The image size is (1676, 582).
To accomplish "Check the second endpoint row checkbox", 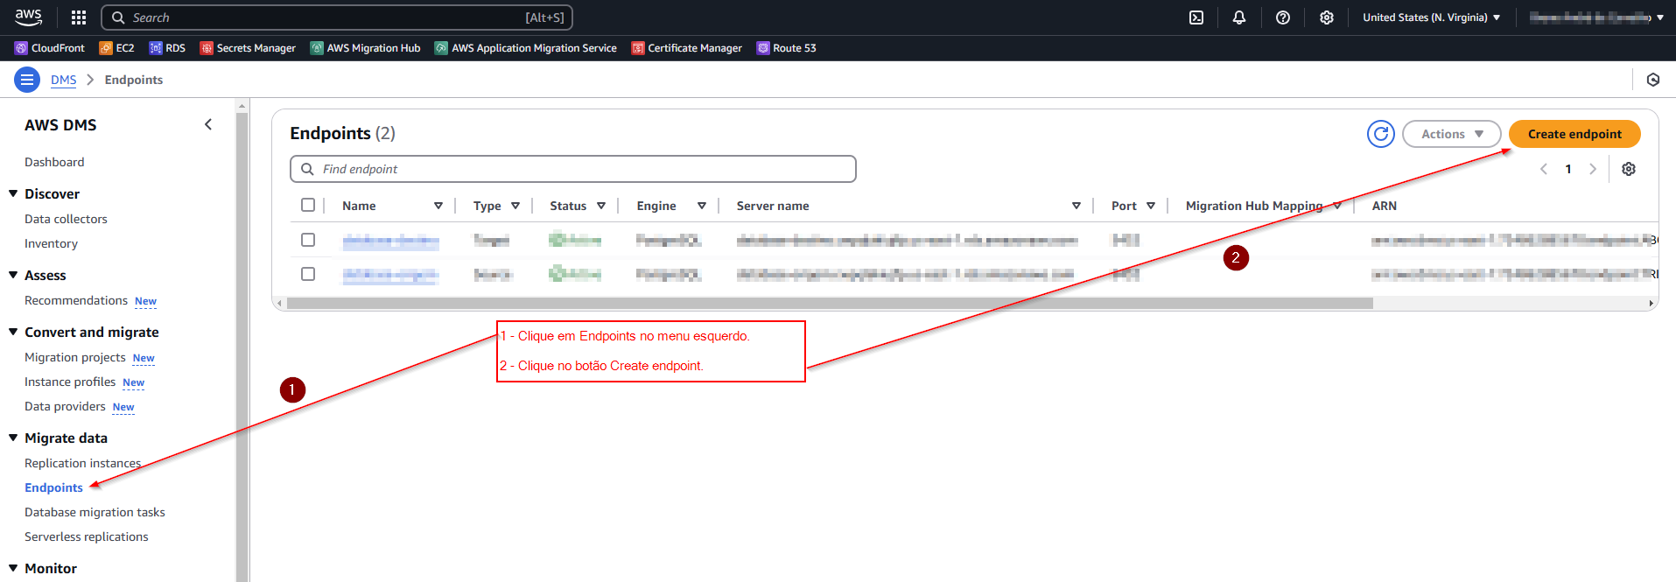I will point(308,274).
